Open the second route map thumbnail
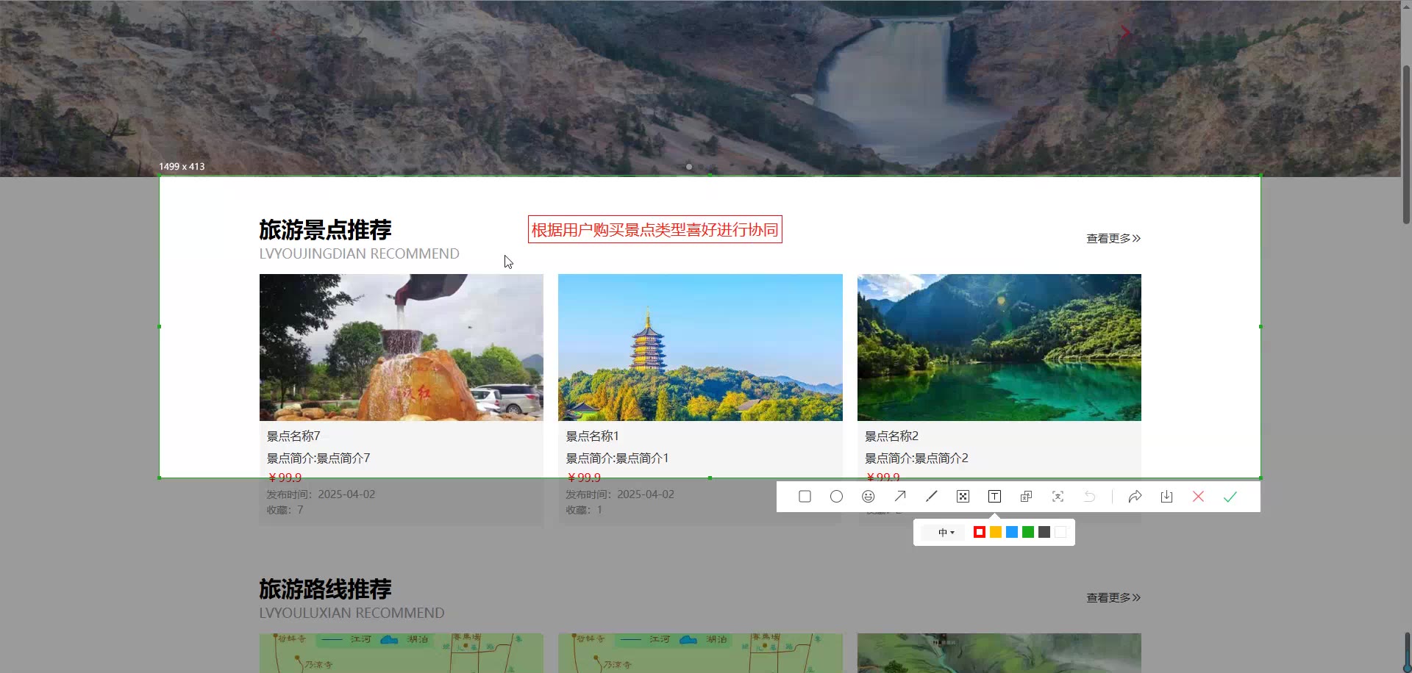This screenshot has width=1412, height=673. [700, 653]
